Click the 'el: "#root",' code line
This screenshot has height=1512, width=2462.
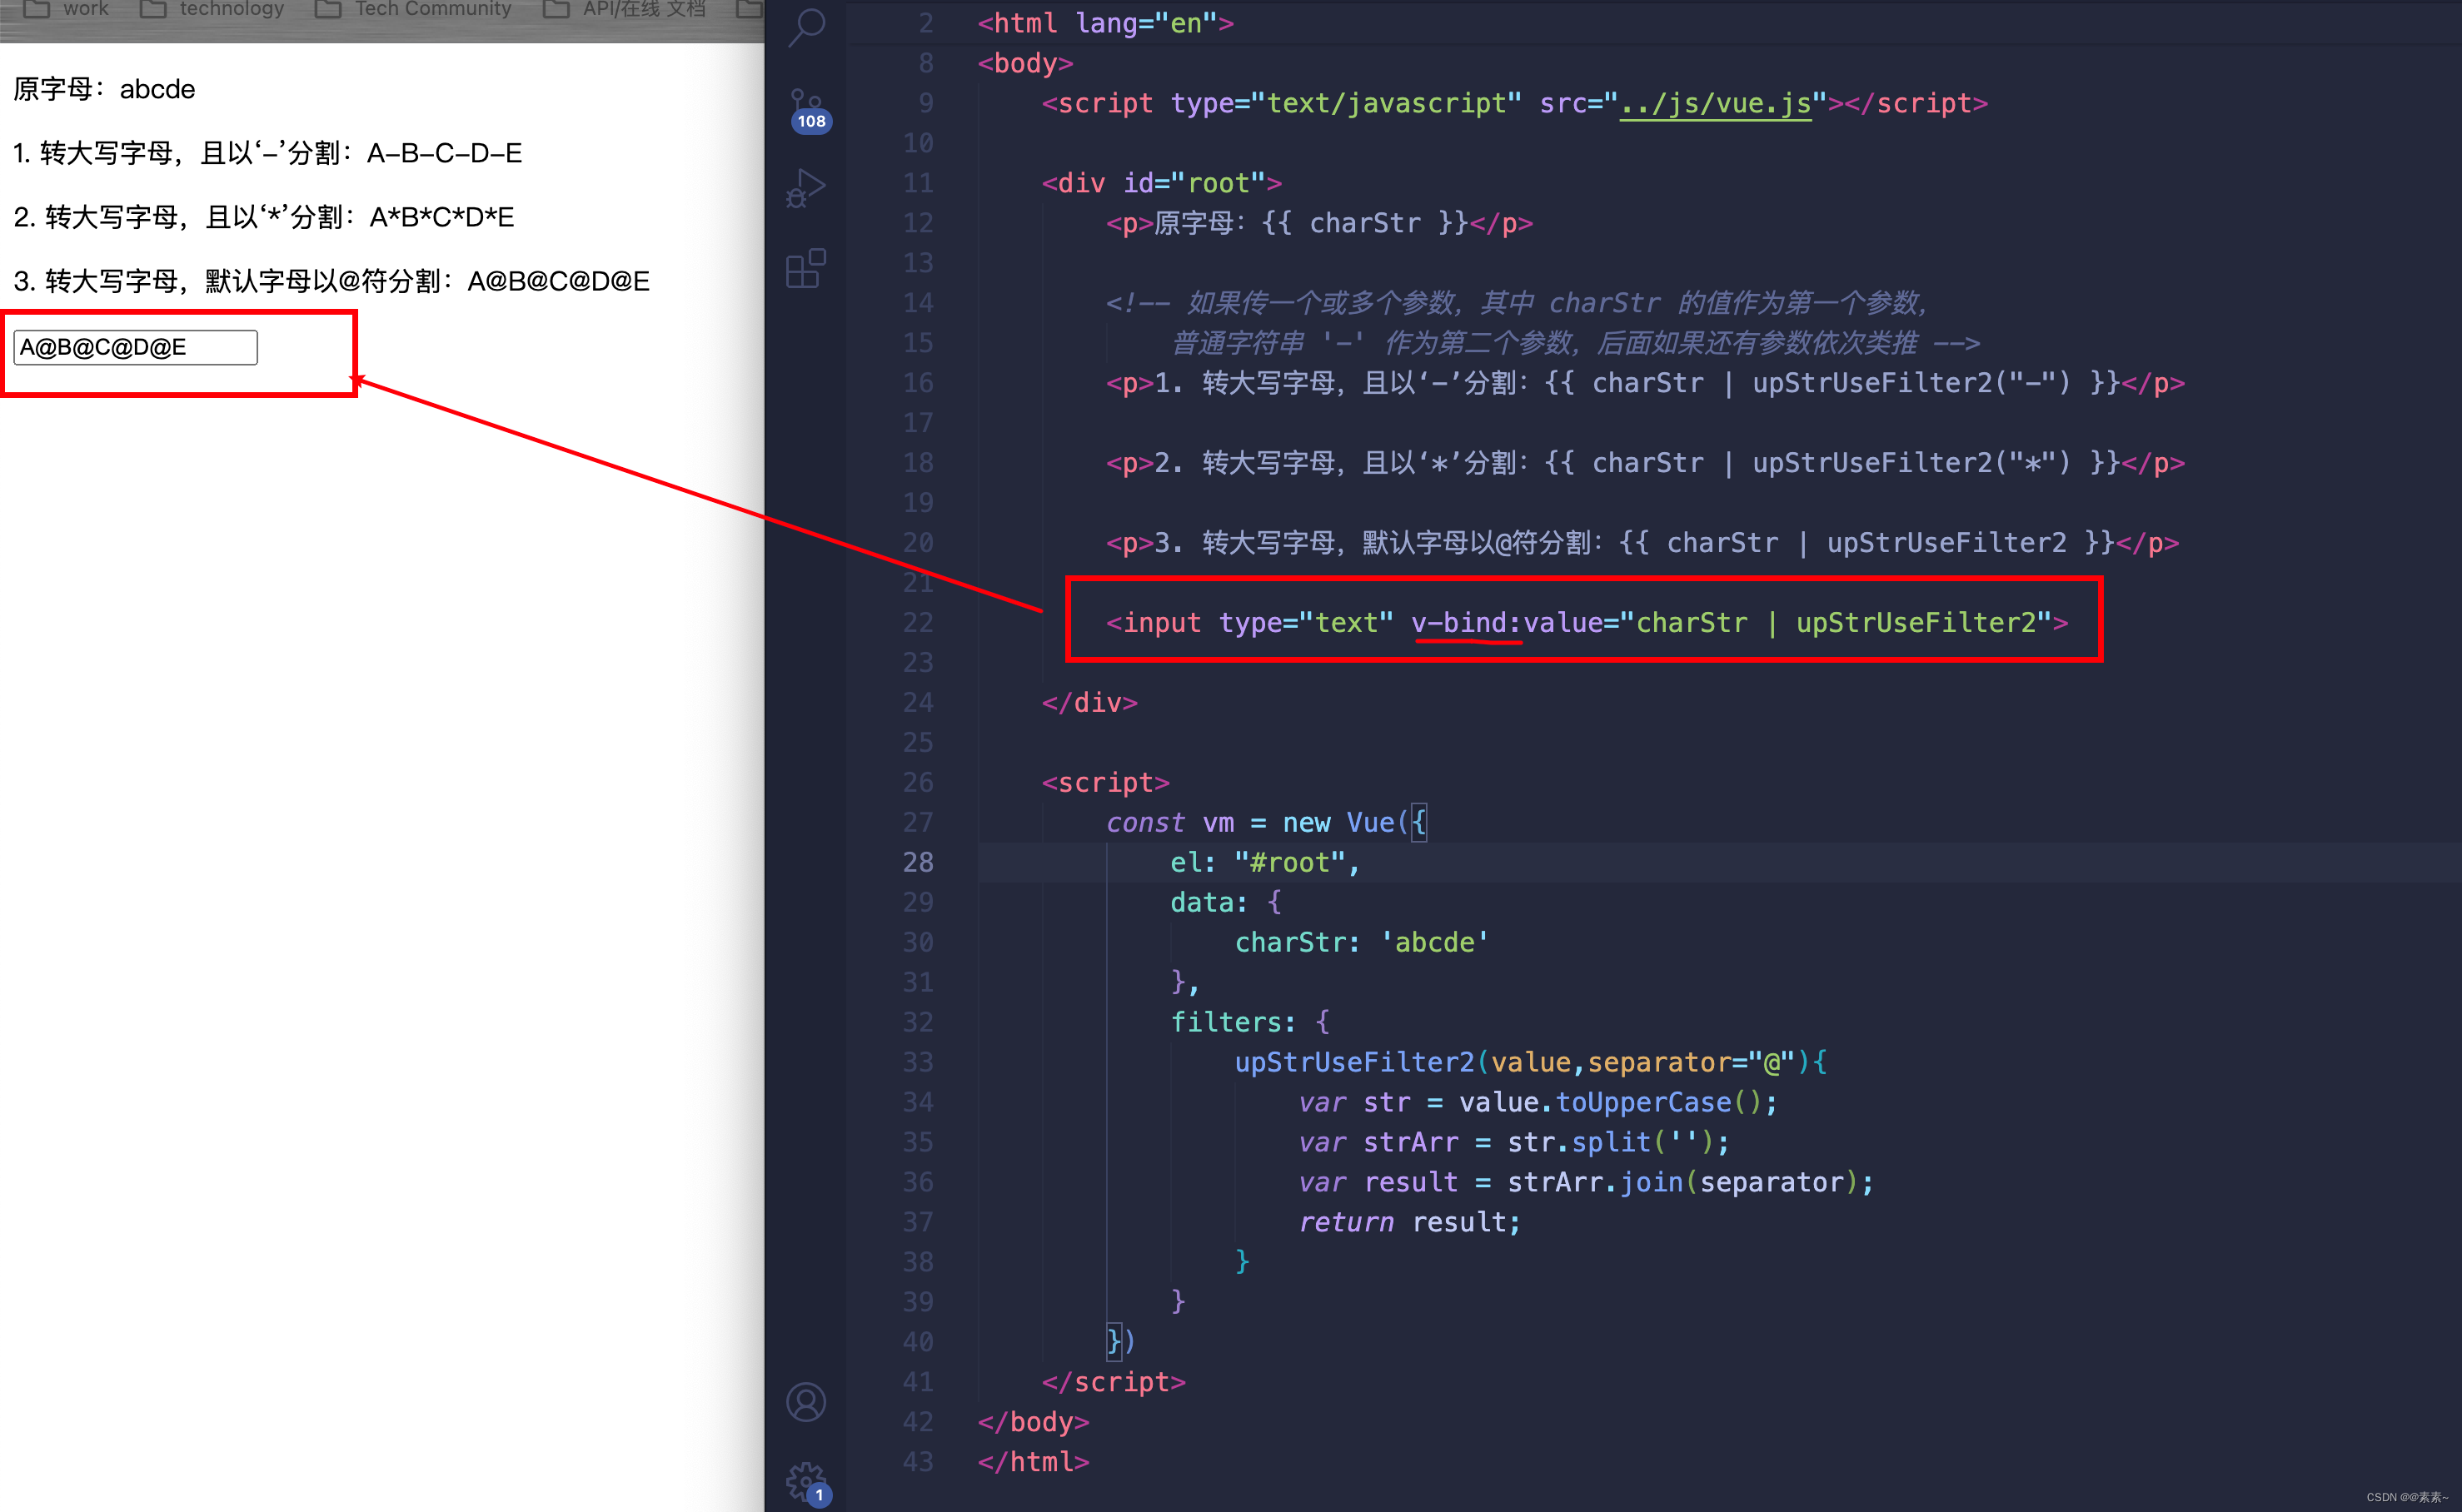1265,863
